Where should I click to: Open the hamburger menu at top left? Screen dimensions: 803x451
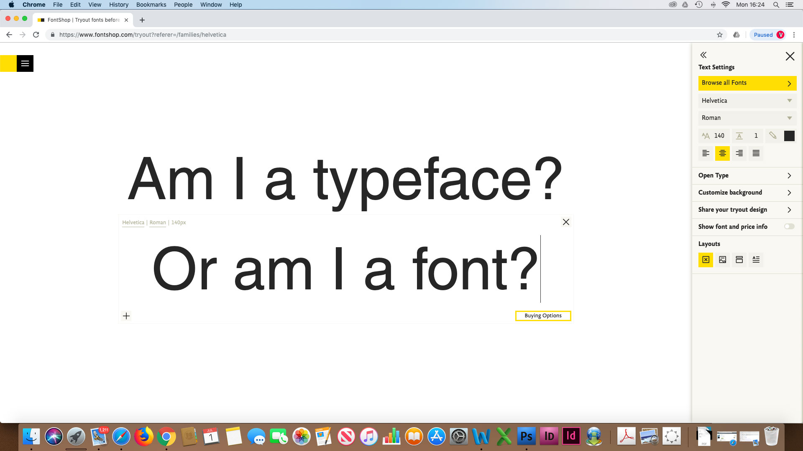pyautogui.click(x=25, y=63)
